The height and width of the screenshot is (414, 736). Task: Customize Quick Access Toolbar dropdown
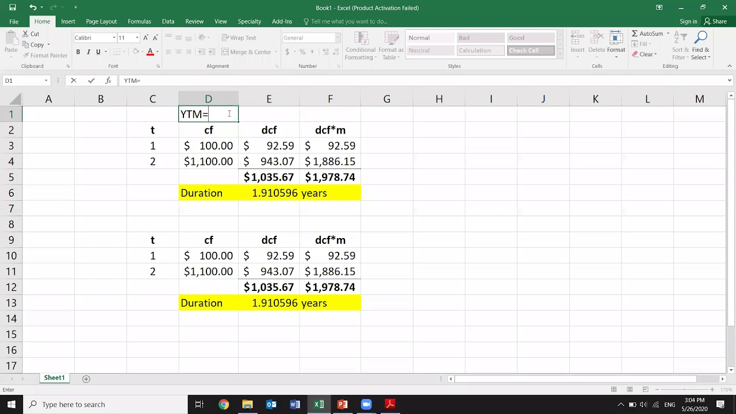coord(75,7)
